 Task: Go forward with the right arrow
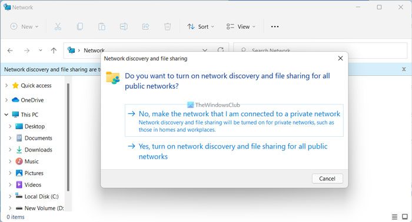coord(27,51)
